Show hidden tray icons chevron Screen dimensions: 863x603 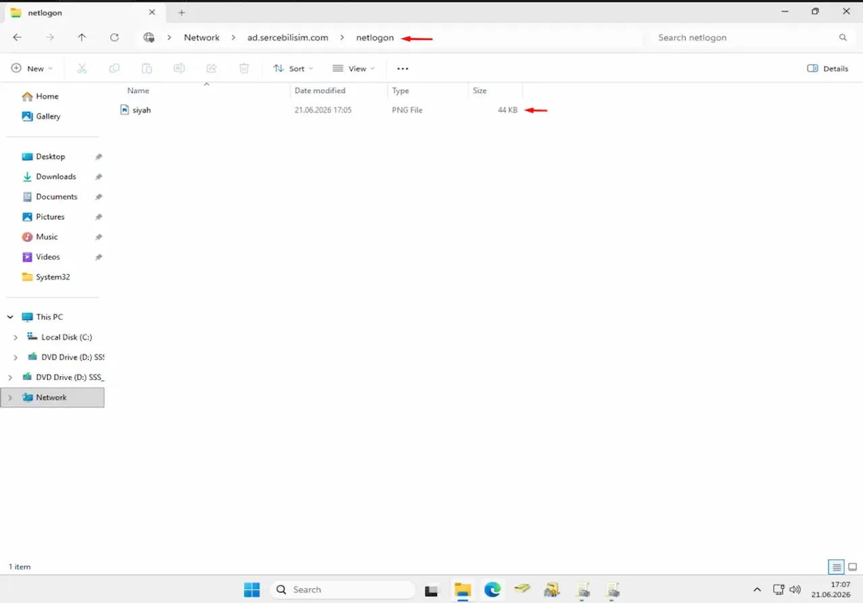[x=757, y=590]
